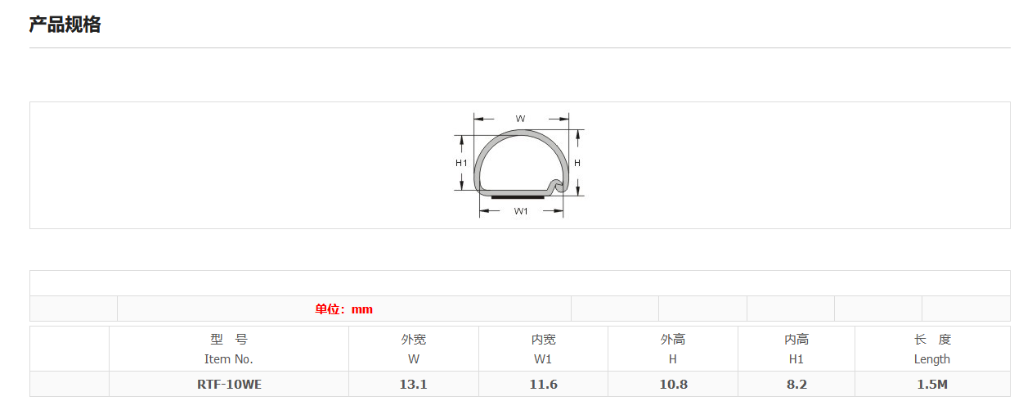
Task: Select the 13.1 outer width value
Action: point(414,384)
